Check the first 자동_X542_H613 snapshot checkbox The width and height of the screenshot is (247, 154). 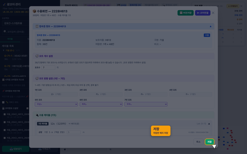(5, 114)
